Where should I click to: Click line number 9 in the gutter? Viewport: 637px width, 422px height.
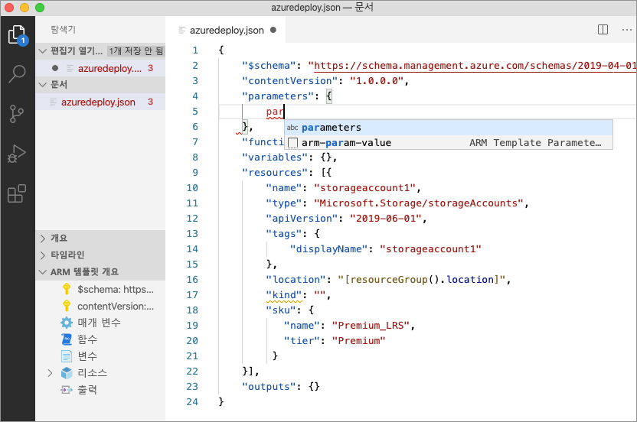click(x=195, y=173)
